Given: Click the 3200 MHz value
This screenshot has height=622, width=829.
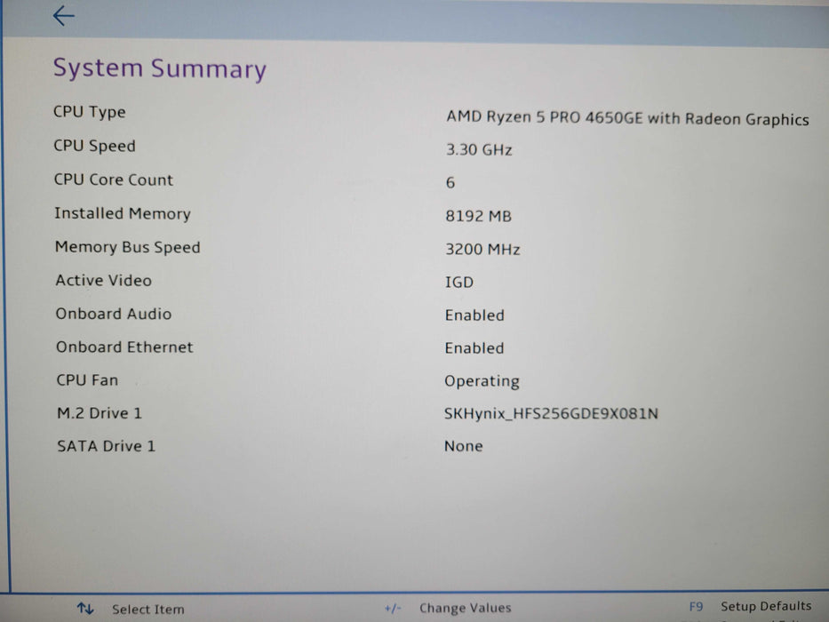Looking at the screenshot, I should 482,249.
